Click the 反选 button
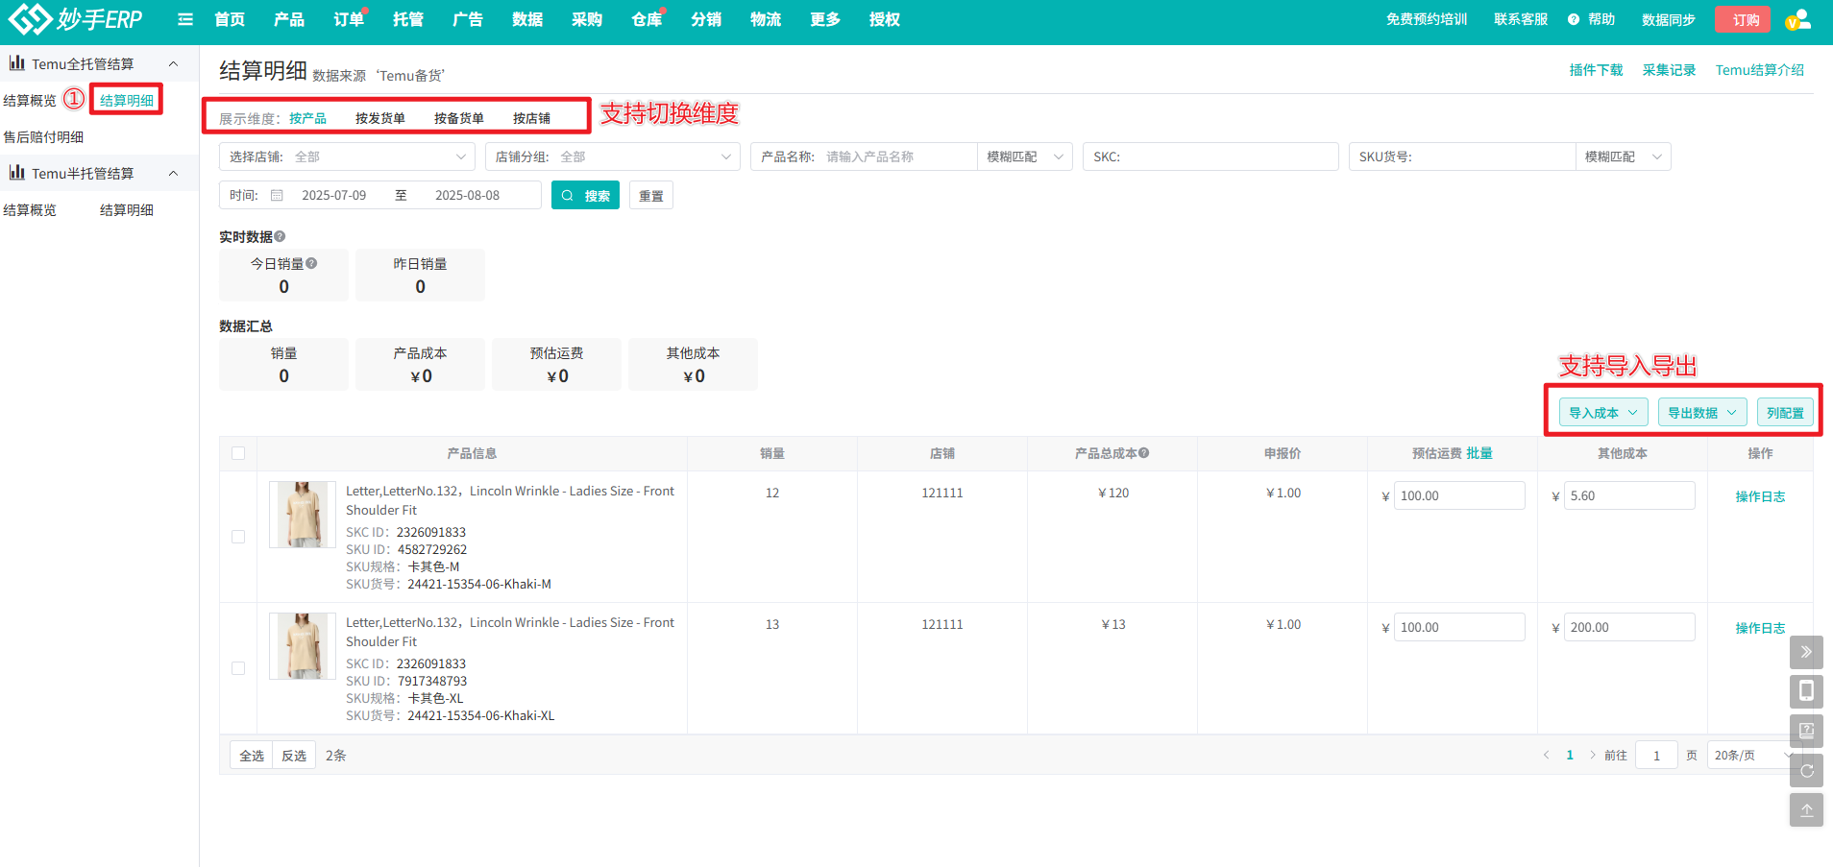This screenshot has width=1833, height=867. [x=294, y=756]
